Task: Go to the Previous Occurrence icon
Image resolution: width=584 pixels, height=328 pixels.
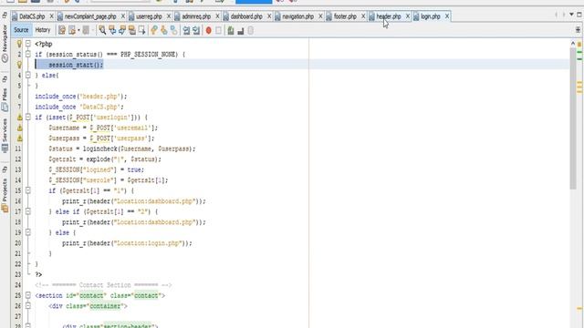Action: 112,30
